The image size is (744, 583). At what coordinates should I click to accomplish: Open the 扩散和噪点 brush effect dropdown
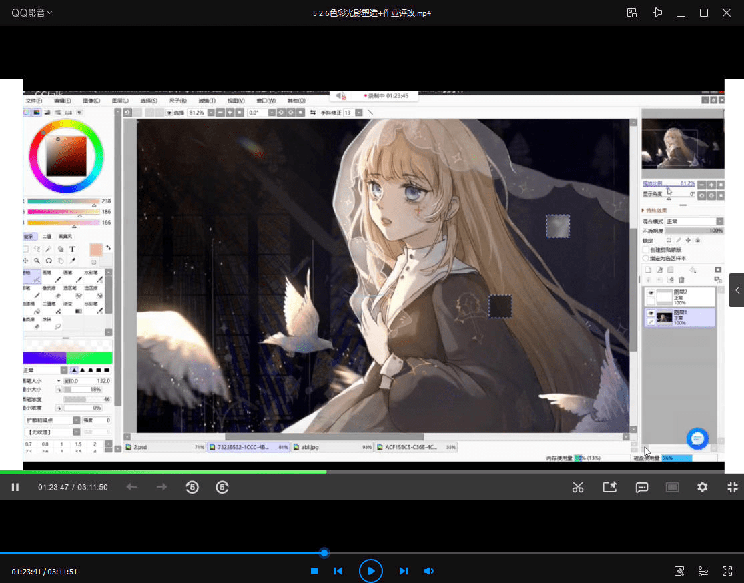pyautogui.click(x=52, y=420)
